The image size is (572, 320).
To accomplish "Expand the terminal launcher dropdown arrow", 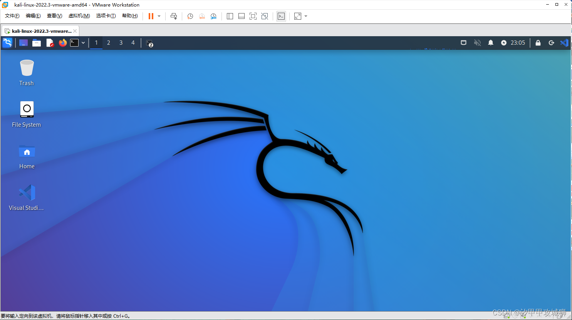I will tap(83, 43).
